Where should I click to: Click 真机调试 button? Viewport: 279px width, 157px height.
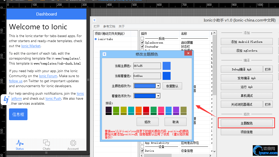247,95
